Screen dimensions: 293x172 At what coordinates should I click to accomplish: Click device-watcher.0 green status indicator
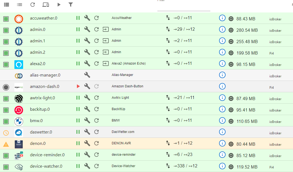6,167
